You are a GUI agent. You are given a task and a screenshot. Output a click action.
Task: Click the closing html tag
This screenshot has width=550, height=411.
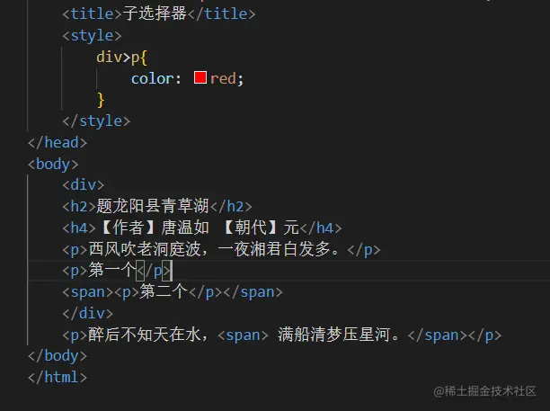58,377
